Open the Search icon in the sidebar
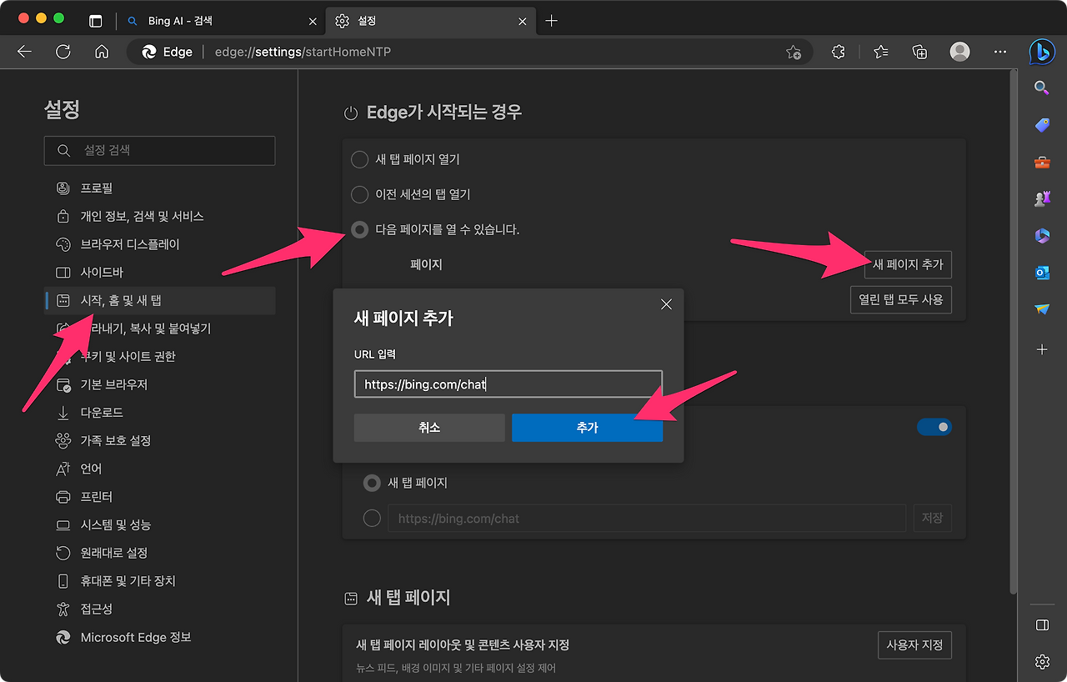Screen dimensions: 1067x682 [x=1041, y=87]
